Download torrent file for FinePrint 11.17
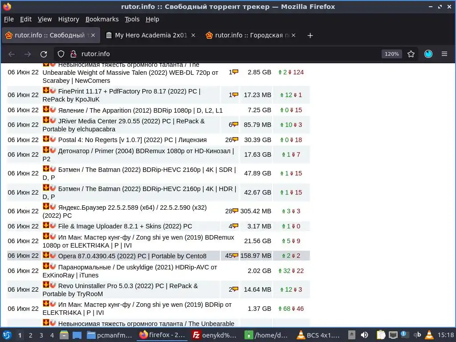The height and width of the screenshot is (342, 456). (x=46, y=90)
